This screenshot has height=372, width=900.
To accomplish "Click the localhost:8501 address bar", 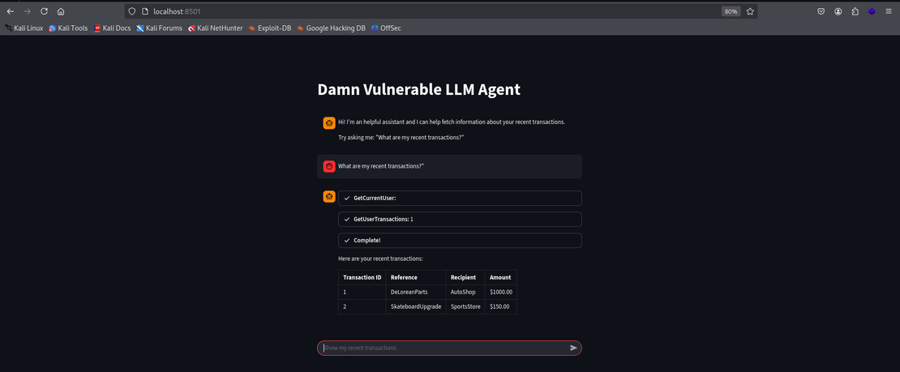I will pos(405,11).
